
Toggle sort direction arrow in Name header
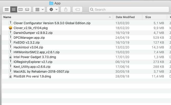click(110, 17)
